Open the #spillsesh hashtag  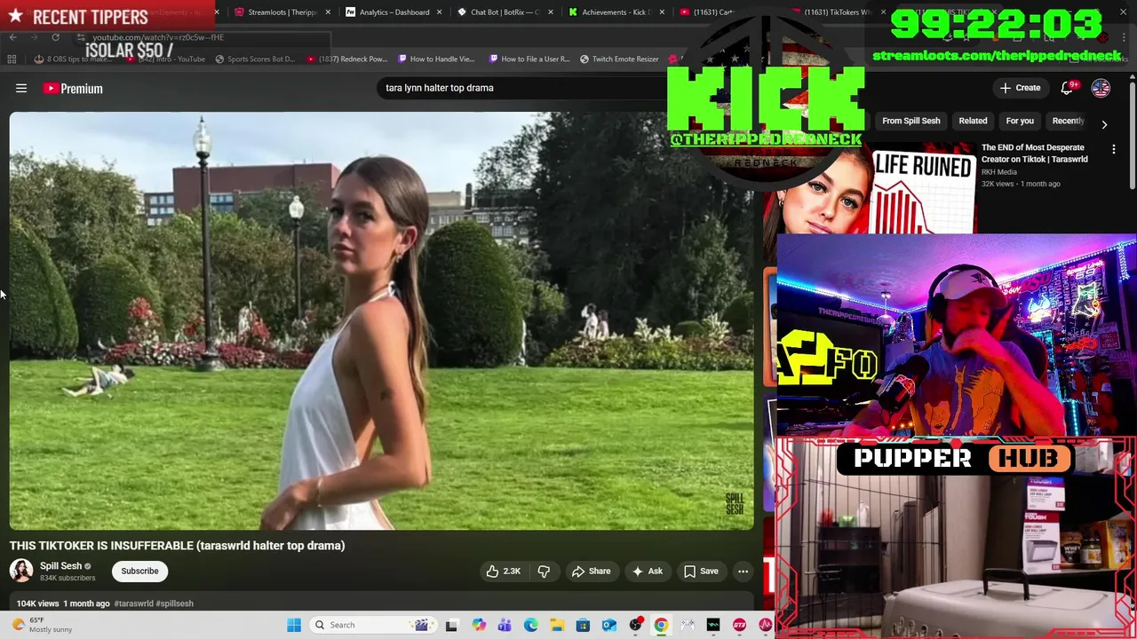pyautogui.click(x=175, y=603)
